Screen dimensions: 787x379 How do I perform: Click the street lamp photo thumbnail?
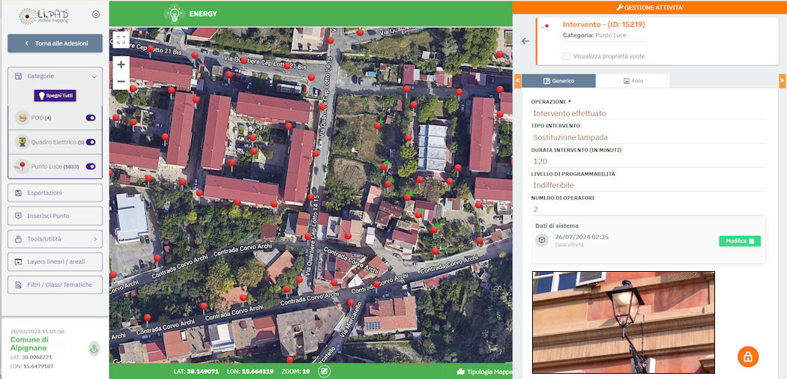pos(623,322)
